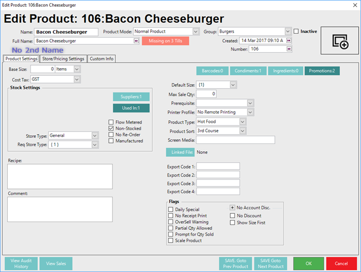This screenshot has height=272, width=361.
Task: Enable the Daily Special flag
Action: [170, 209]
